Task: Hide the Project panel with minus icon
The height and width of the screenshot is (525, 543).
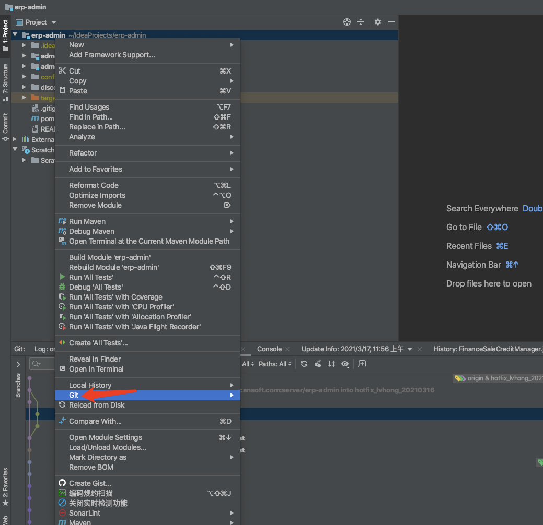Action: [391, 22]
